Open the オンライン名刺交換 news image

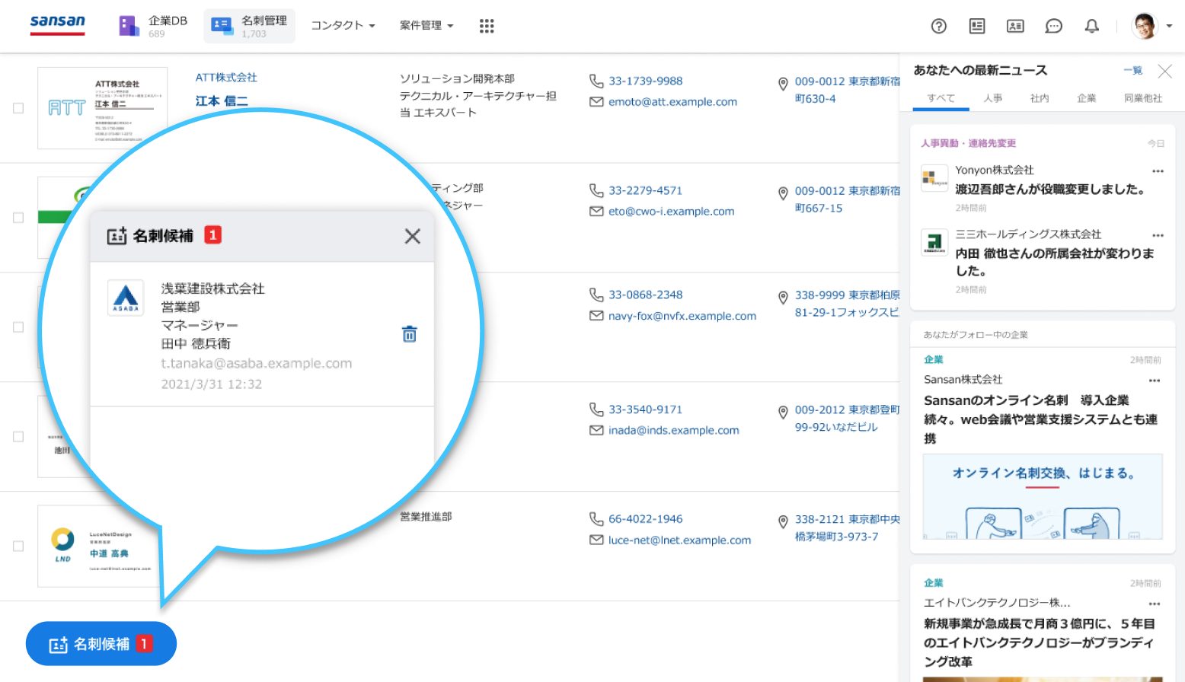[x=1043, y=496]
